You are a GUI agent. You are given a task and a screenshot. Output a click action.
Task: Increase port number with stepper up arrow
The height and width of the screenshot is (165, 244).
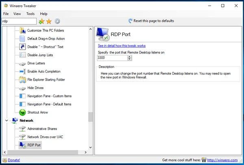(x=129, y=57)
